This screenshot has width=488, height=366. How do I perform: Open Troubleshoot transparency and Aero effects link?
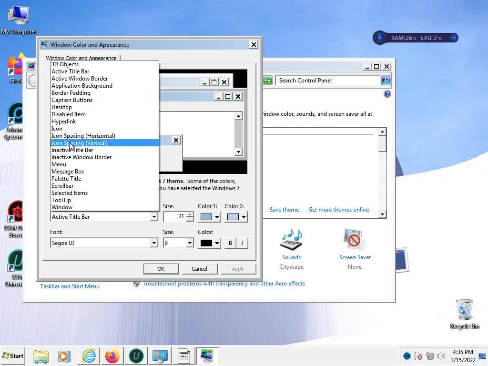click(224, 284)
